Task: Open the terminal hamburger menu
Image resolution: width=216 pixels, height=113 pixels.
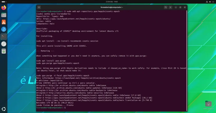Action: point(170,7)
